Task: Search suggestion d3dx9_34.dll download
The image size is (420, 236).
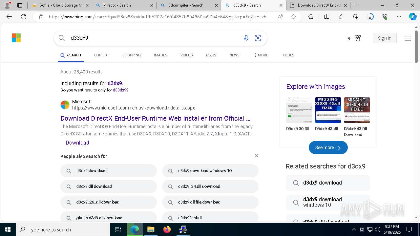Action: pyautogui.click(x=210, y=186)
